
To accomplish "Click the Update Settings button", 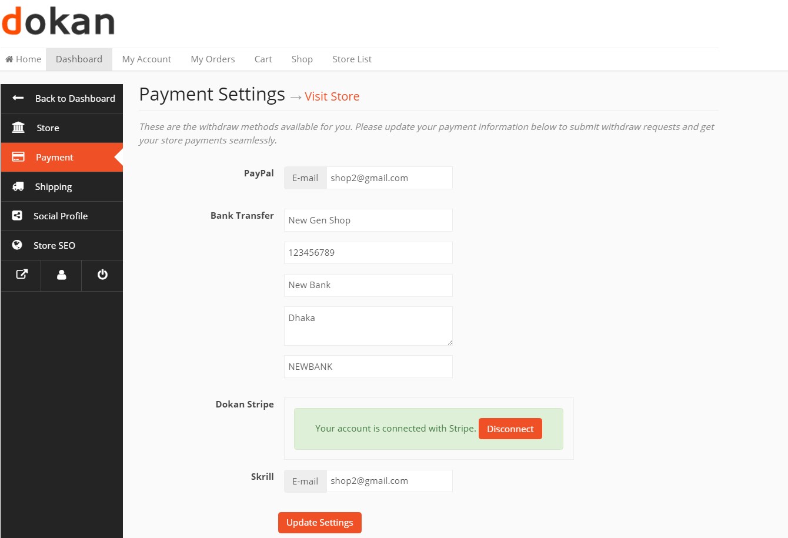I will (x=320, y=523).
